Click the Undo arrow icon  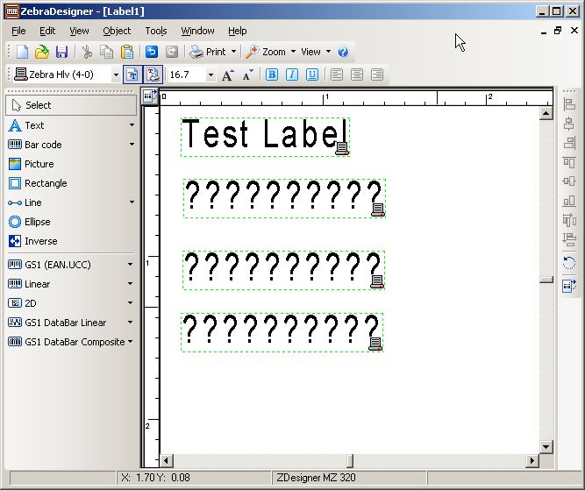pyautogui.click(x=152, y=52)
